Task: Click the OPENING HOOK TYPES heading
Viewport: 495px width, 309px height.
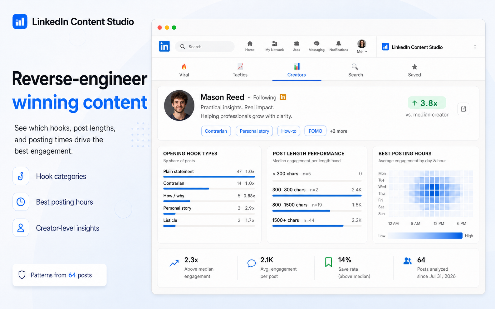Action: point(190,154)
